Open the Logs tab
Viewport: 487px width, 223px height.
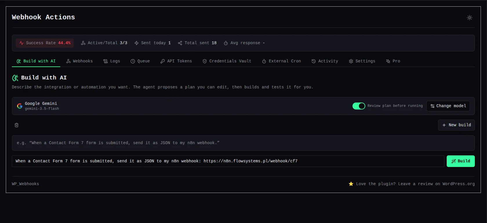(x=112, y=61)
